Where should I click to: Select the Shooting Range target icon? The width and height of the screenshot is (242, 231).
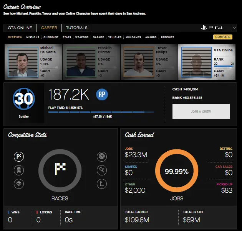(x=101, y=156)
